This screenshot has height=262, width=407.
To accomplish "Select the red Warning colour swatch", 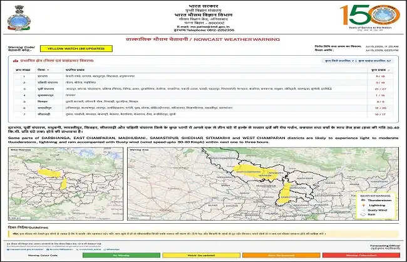I will click(361, 255).
